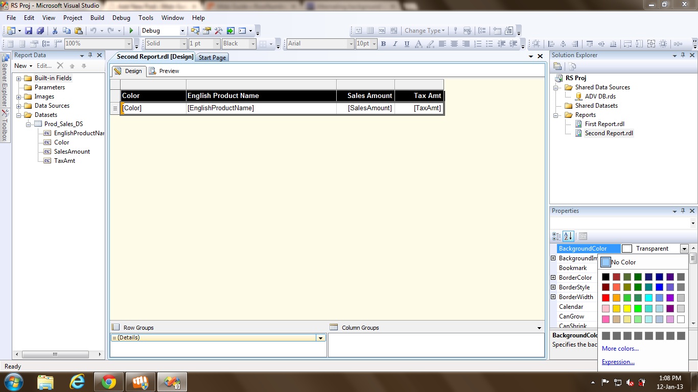Image resolution: width=698 pixels, height=392 pixels.
Task: Click the Categorized view icon in Properties
Action: [x=556, y=236]
